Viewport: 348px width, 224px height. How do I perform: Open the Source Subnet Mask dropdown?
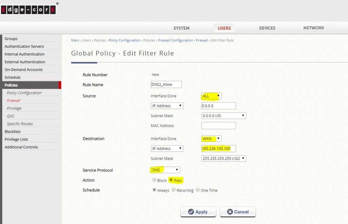tap(224, 116)
